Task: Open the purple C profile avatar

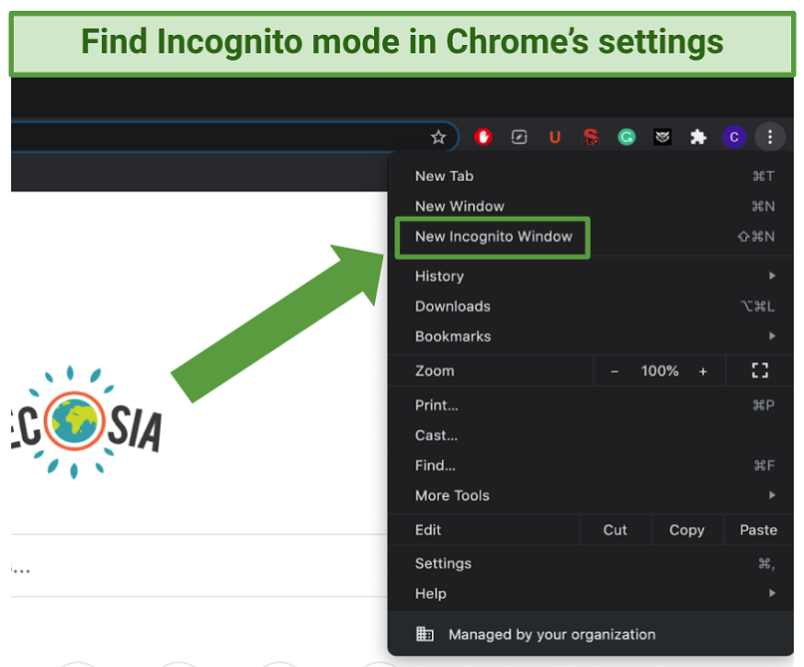Action: [734, 137]
